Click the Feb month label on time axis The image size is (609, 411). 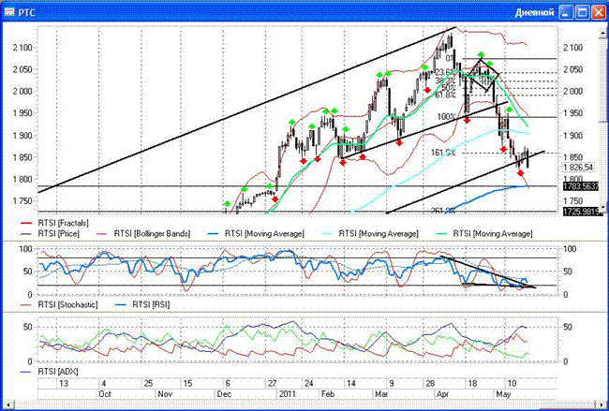[328, 394]
